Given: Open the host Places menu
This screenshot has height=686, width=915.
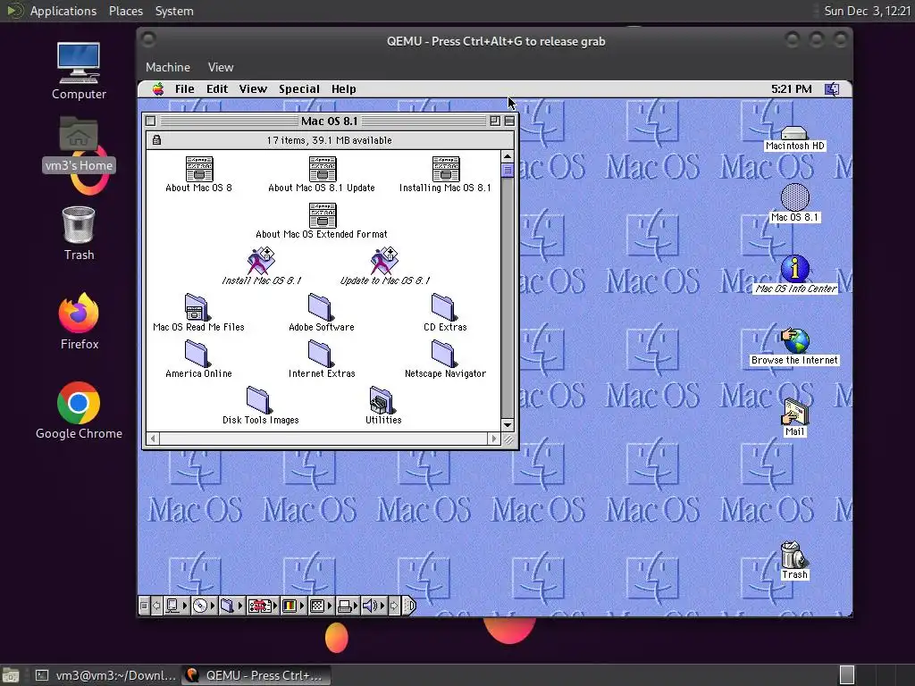Looking at the screenshot, I should coord(125,11).
